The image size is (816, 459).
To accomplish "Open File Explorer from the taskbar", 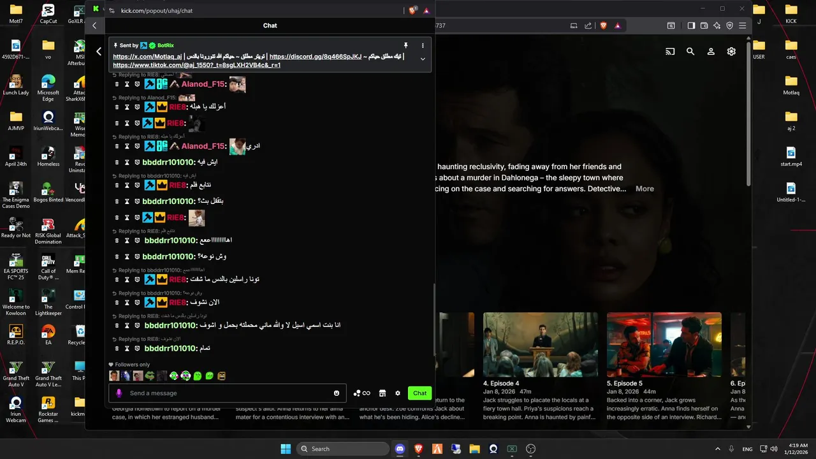I will pos(474,449).
